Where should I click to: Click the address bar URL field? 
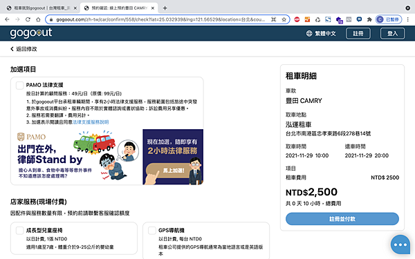160,19
